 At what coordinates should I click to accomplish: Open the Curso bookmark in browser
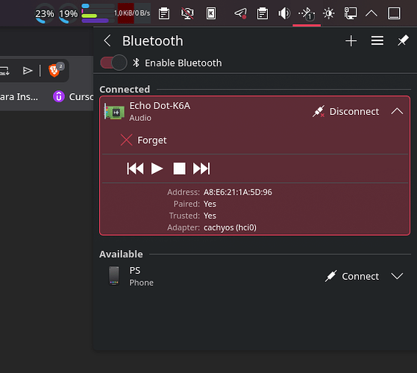click(73, 96)
